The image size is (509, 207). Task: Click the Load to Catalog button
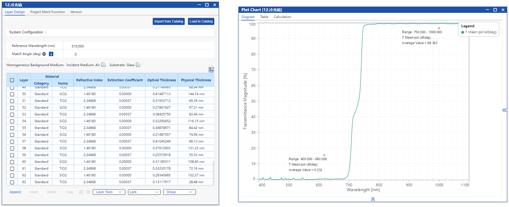(201, 21)
